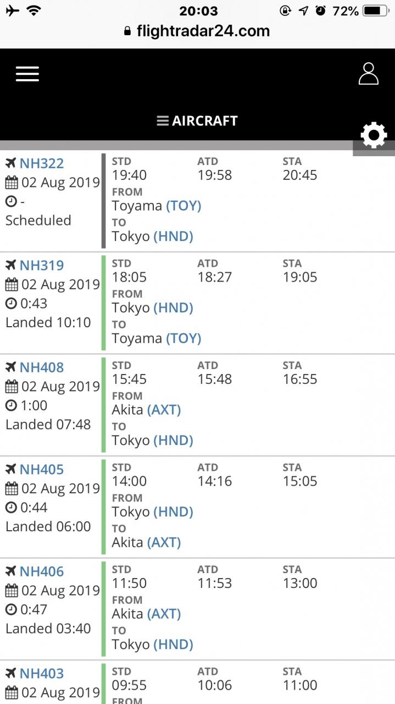Open the settings gear icon
Viewport: 395px width, 704px height.
(374, 135)
